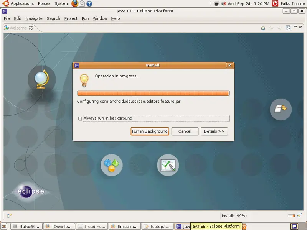
Task: Click the Navigate forward arrow in Welcome toolbar
Action: pos(280,28)
